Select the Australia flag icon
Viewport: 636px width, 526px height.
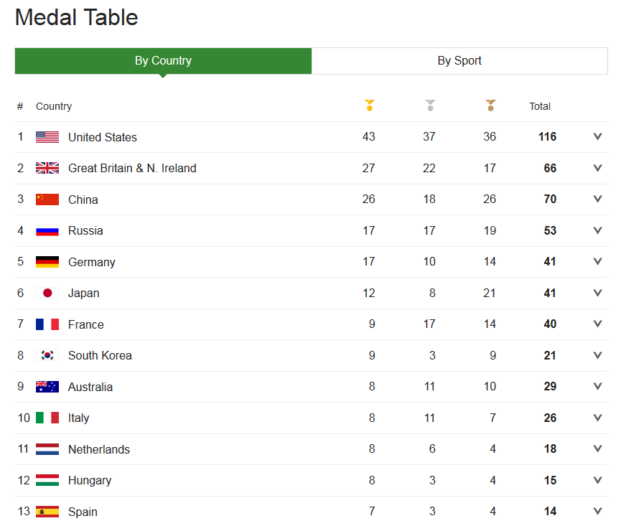(x=46, y=386)
